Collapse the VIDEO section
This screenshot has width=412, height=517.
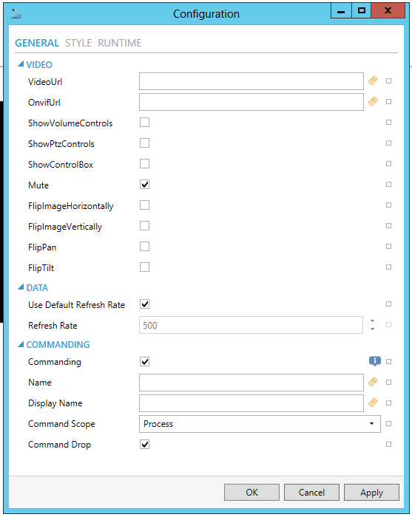tap(21, 64)
